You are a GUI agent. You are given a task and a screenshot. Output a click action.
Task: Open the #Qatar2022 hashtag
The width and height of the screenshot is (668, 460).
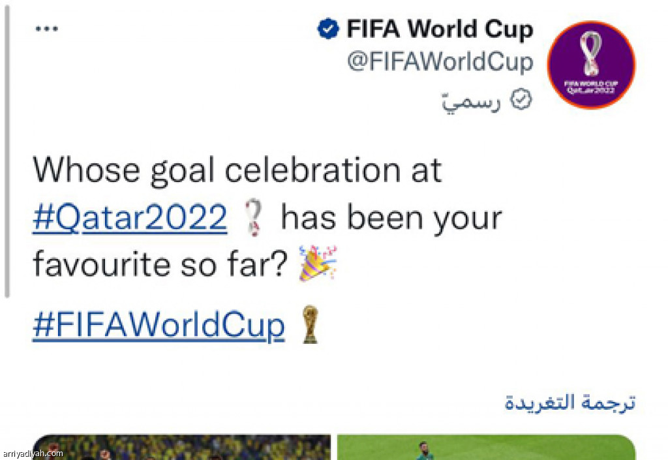130,218
